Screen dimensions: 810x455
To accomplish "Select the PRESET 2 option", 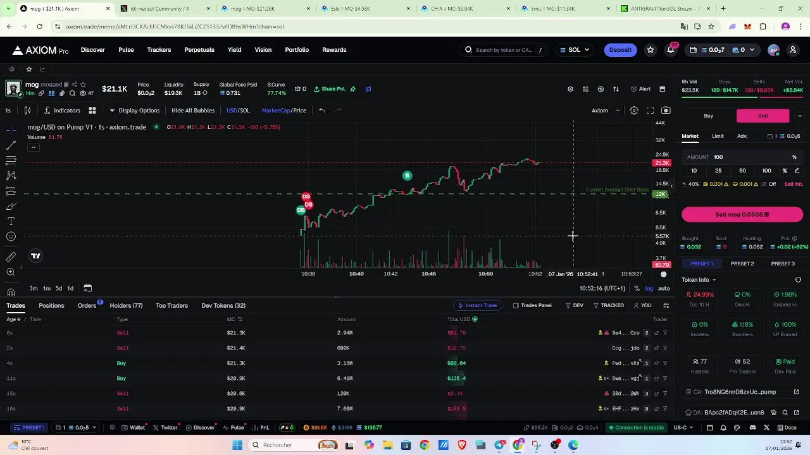I will click(x=742, y=264).
